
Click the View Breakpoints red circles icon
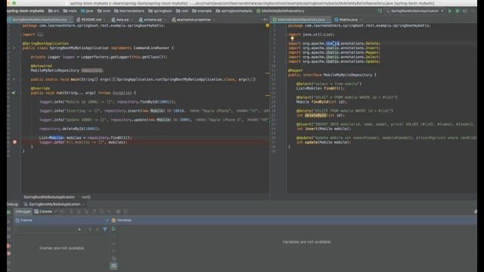(x=8, y=254)
